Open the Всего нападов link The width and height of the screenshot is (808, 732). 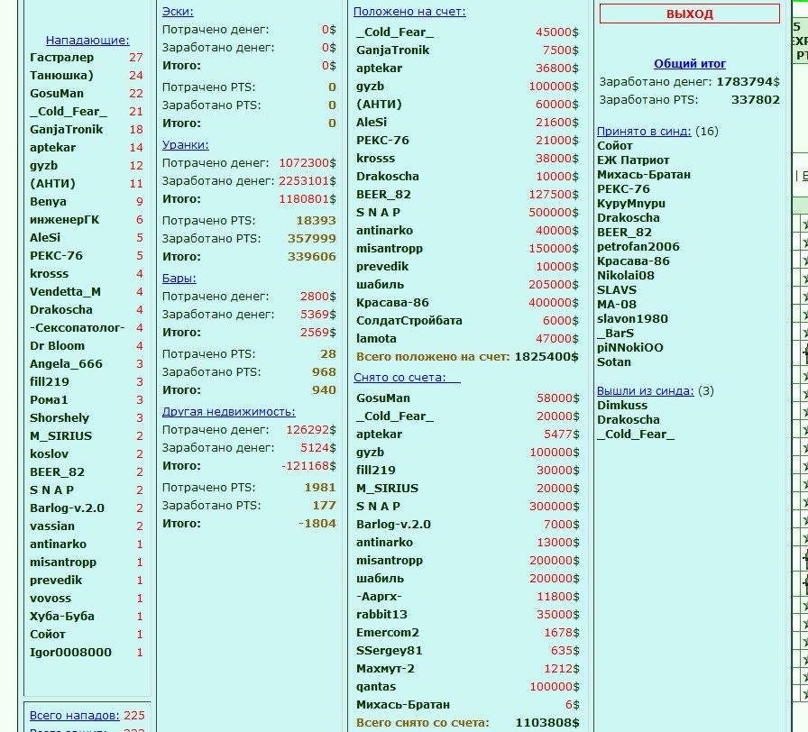(x=75, y=716)
